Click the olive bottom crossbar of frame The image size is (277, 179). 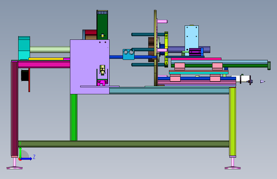click(124, 144)
